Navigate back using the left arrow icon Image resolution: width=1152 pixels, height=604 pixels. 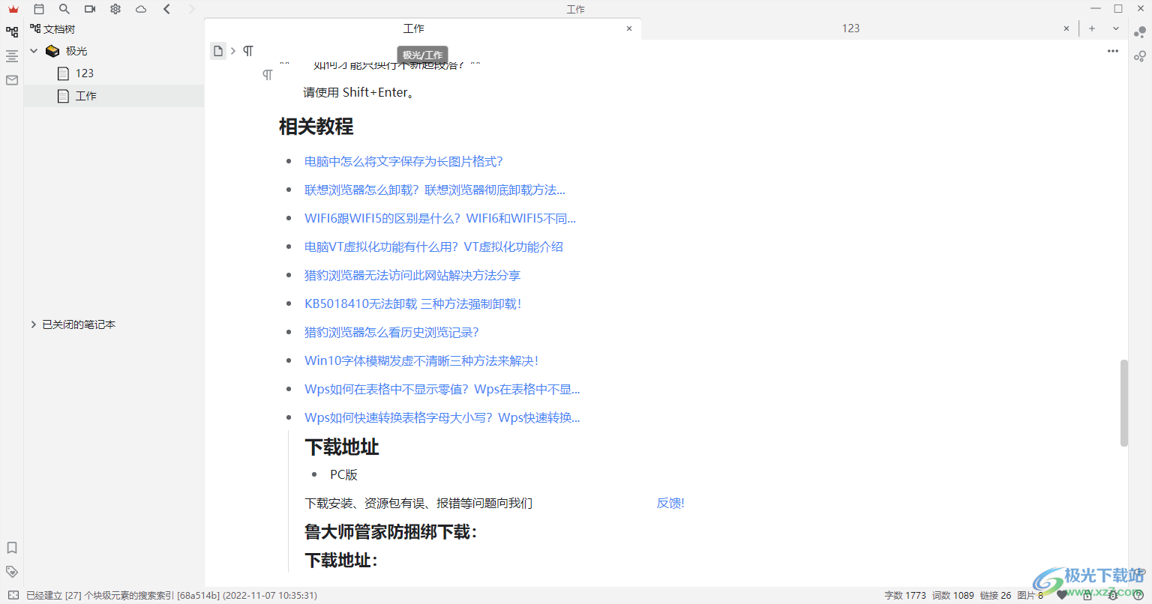[166, 9]
